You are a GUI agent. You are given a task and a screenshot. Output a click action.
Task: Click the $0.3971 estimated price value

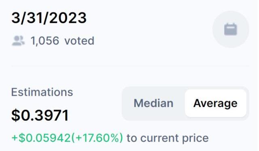point(40,115)
